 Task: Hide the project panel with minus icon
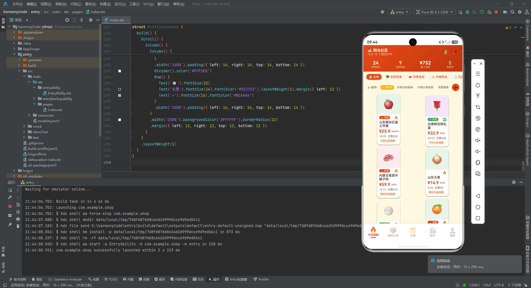pos(98,20)
